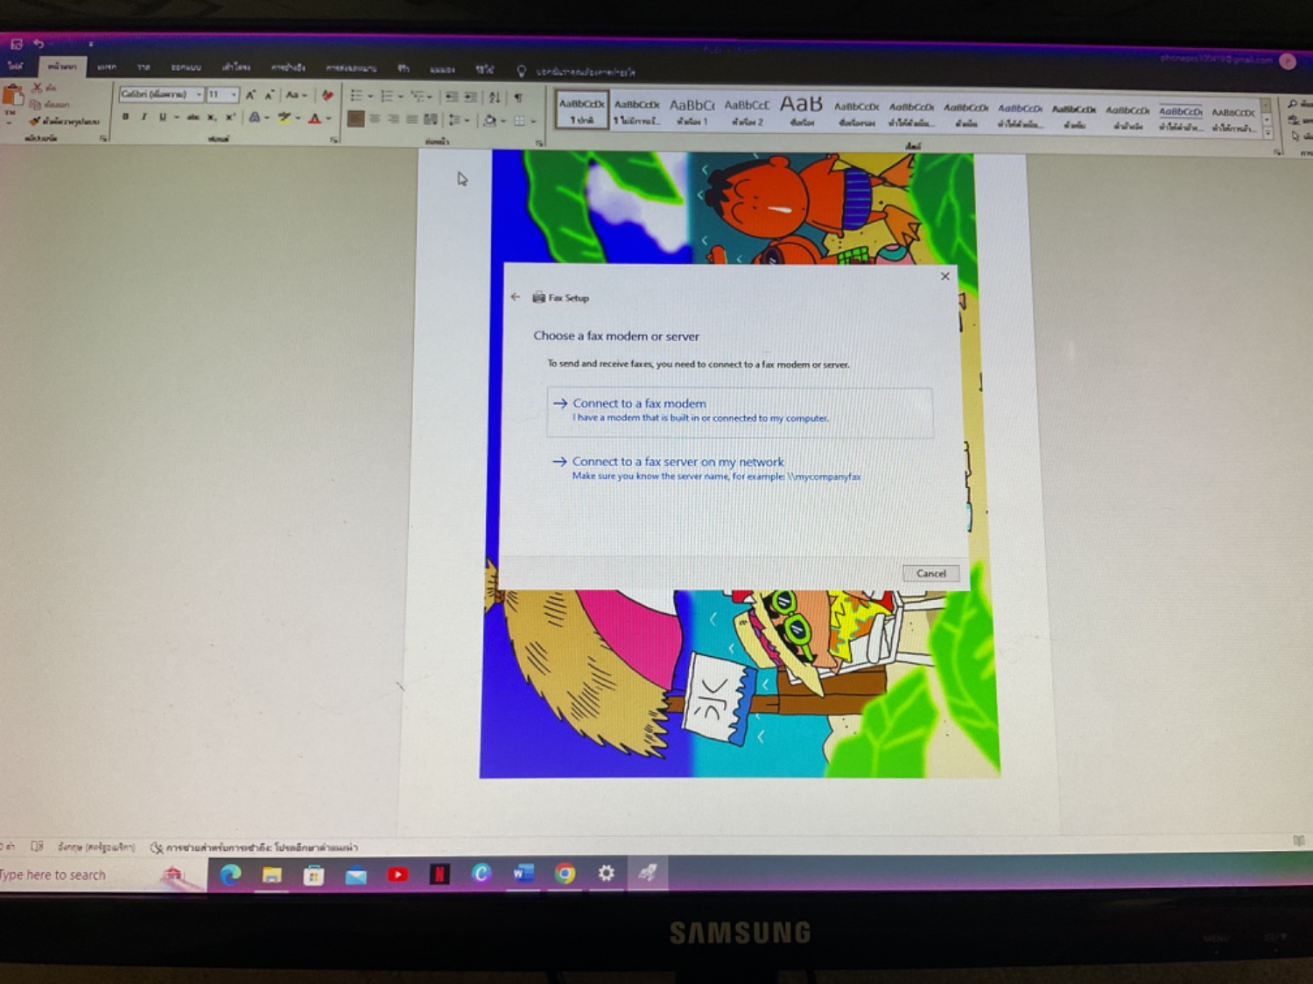1313x984 pixels.
Task: Switch to the Layout ribbon tab
Action: tap(236, 67)
